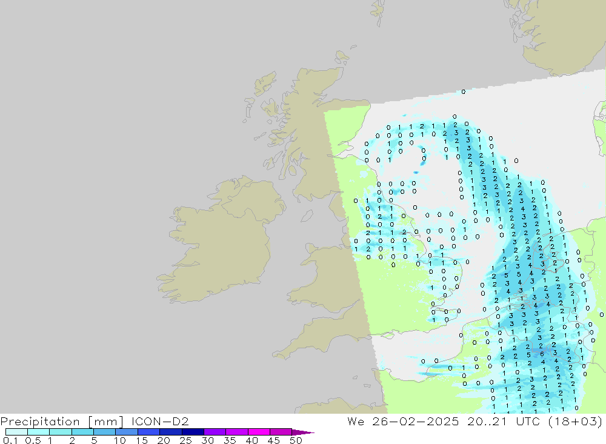Viewport: 606px width, 444px height.
Task: Click the 1–2 mm legend color swatch
Action: coord(60,432)
